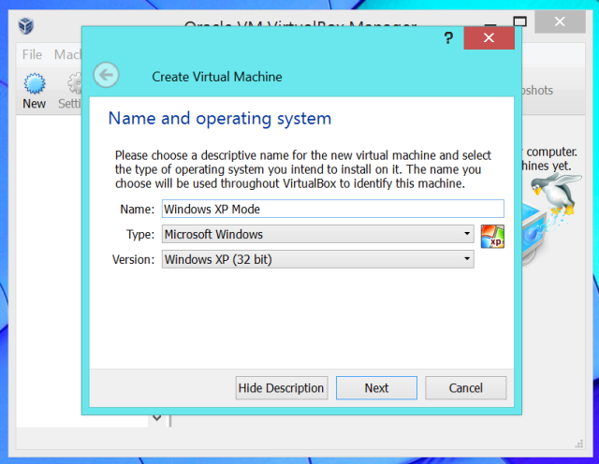Image resolution: width=599 pixels, height=464 pixels.
Task: Open the Type dropdown
Action: pyautogui.click(x=318, y=234)
